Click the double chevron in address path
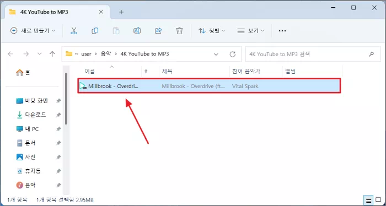 [77, 54]
